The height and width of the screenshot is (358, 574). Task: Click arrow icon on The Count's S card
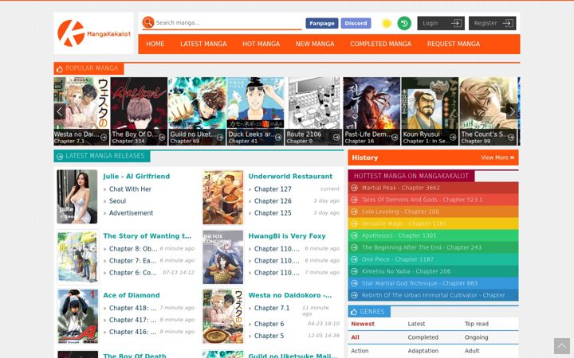[x=511, y=138]
